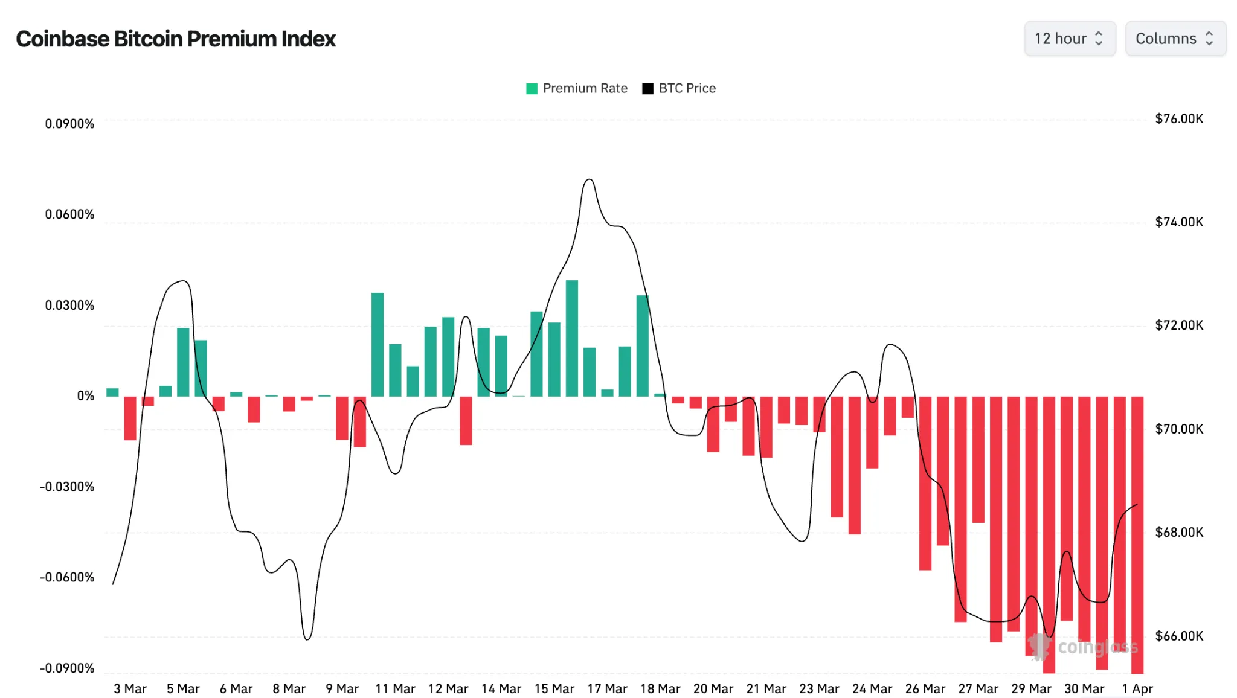Screen dimensions: 1237x698
Task: Click the coinglass bear logo icon
Action: click(1041, 647)
